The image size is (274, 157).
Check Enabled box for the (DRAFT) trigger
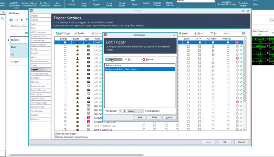[65, 42]
